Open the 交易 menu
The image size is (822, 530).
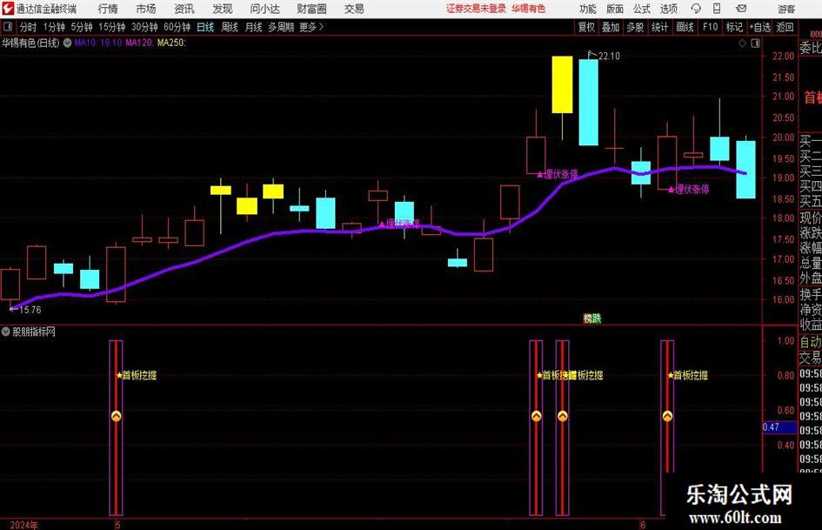tap(354, 9)
